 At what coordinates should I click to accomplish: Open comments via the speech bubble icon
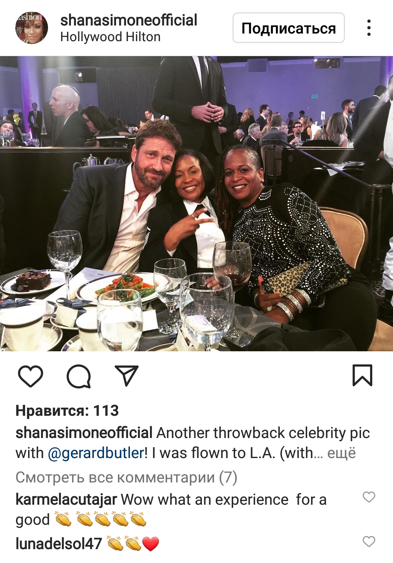(79, 376)
